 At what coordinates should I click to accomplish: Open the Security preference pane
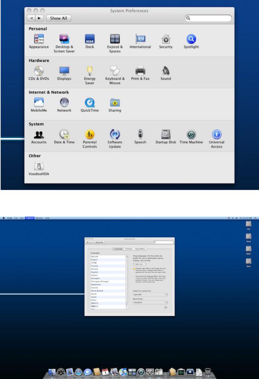click(x=166, y=41)
